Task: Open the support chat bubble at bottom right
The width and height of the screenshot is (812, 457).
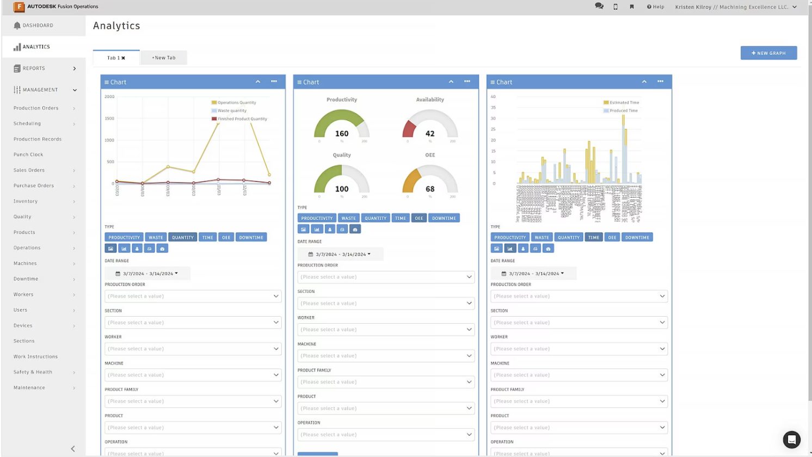Action: pos(791,439)
